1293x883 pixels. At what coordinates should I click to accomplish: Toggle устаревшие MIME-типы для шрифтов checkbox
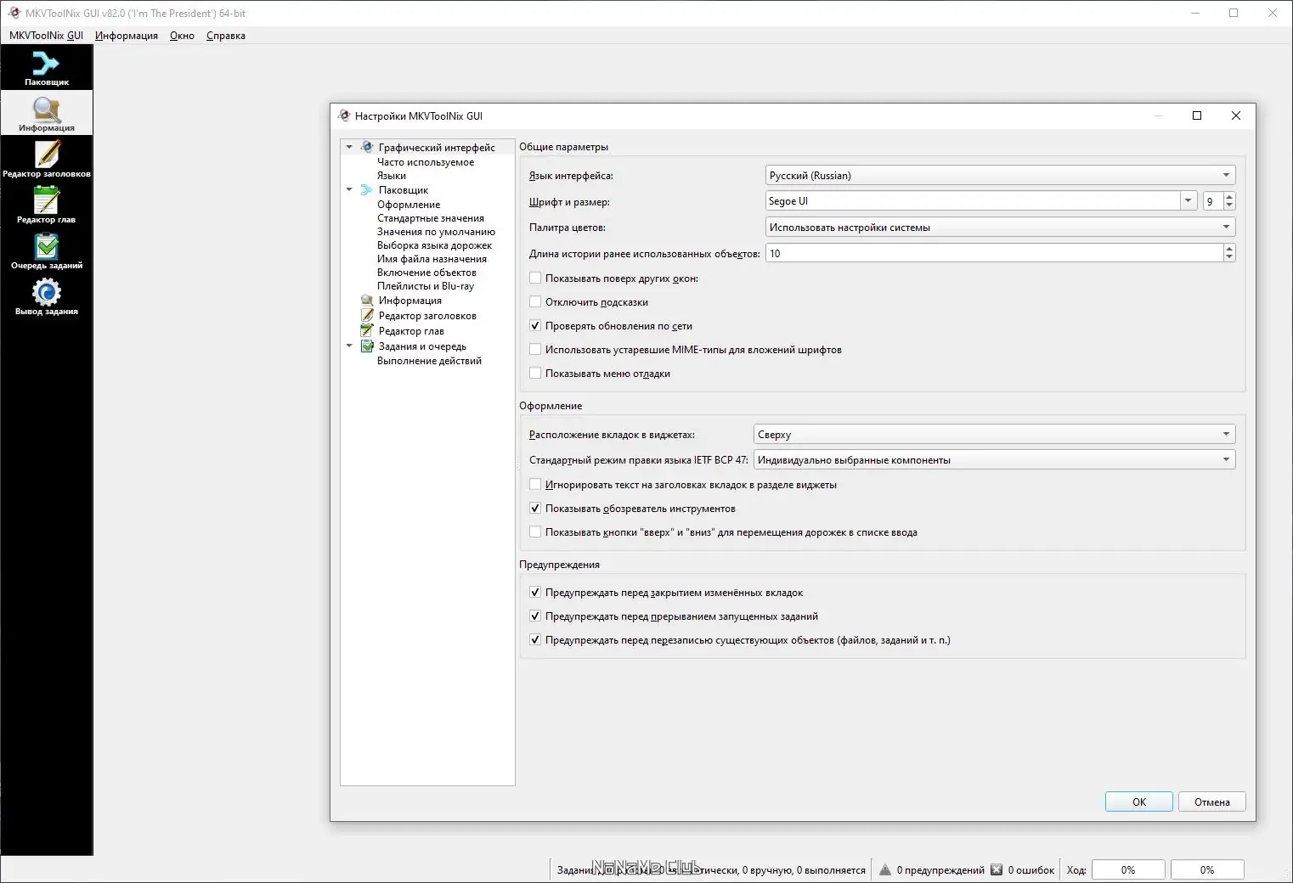(x=535, y=349)
